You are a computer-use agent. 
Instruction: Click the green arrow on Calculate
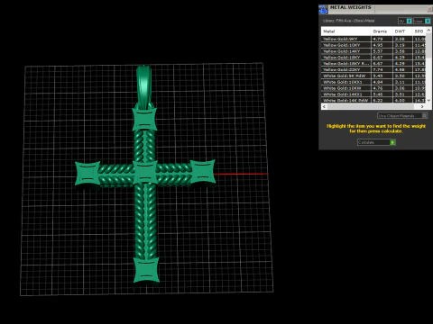pyautogui.click(x=392, y=142)
